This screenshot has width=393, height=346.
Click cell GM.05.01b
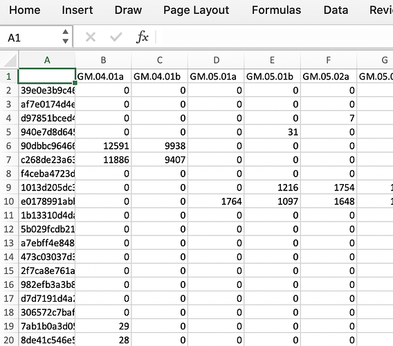tap(273, 76)
